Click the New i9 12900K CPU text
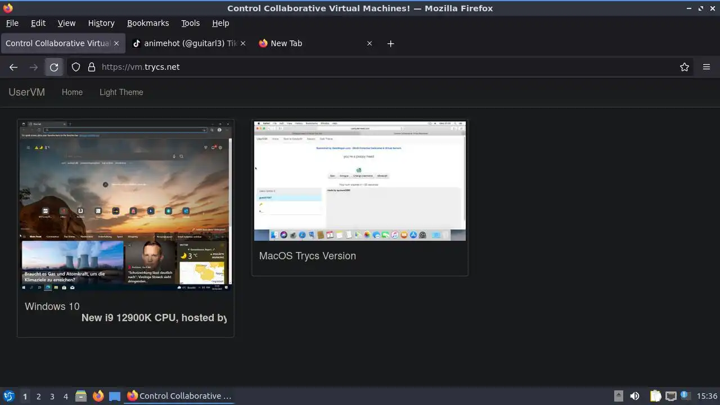Viewport: 720px width, 405px height. pos(154,318)
